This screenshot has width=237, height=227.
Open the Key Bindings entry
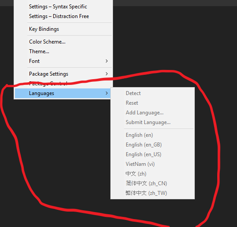(x=63, y=29)
